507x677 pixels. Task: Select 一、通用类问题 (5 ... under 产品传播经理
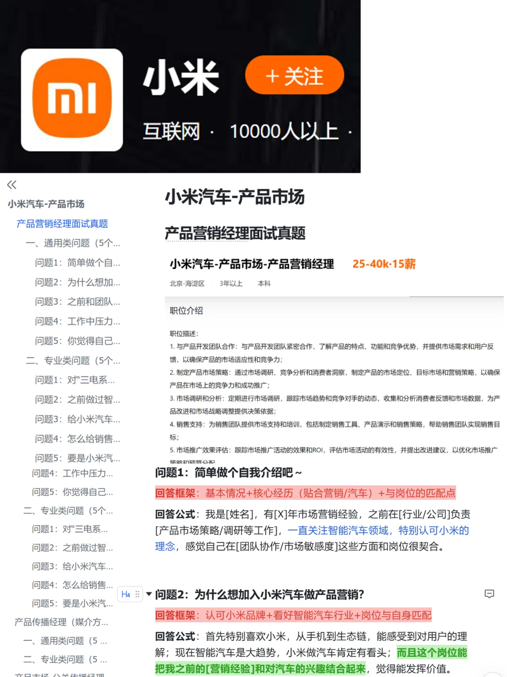point(65,641)
